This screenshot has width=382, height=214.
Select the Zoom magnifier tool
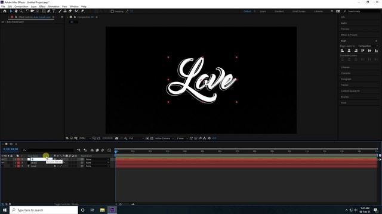21,11
